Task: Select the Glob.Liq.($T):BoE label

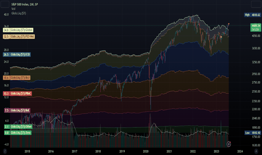Action: tap(20, 110)
